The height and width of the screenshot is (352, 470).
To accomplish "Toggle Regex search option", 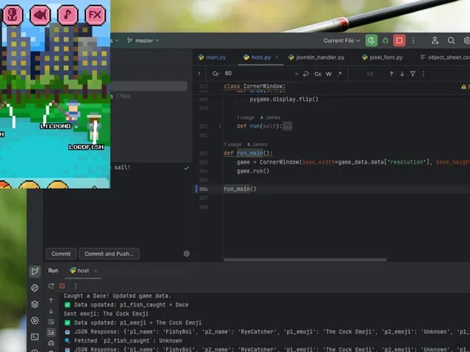I will point(339,74).
